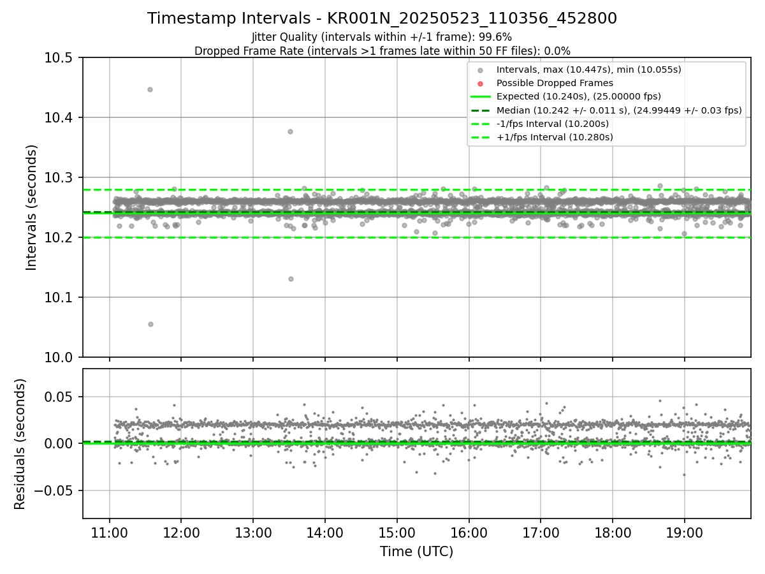Click the minimum outlier point near 10.055s
This screenshot has width=765, height=574.
pos(150,324)
